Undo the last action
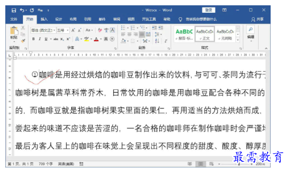Screen dimensions: 287x171 (22, 10)
